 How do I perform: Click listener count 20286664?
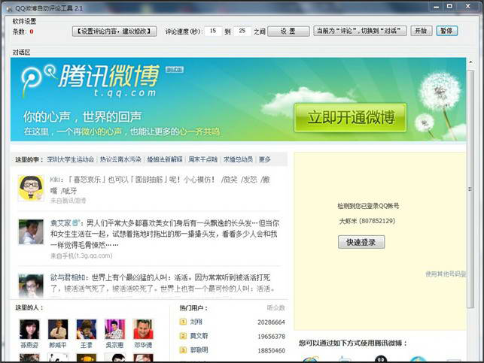271,322
